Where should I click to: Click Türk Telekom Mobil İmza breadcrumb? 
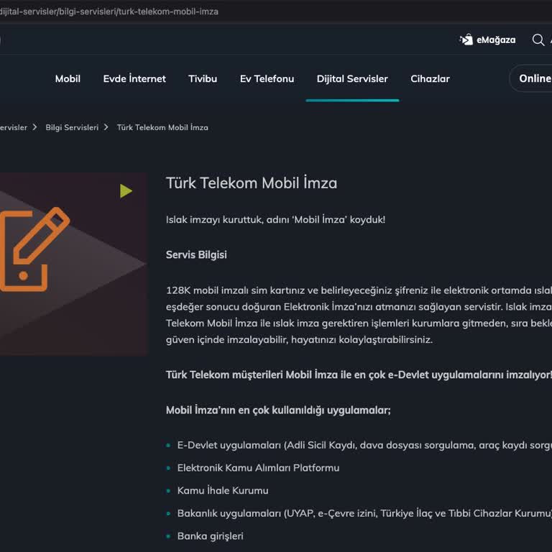(162, 127)
